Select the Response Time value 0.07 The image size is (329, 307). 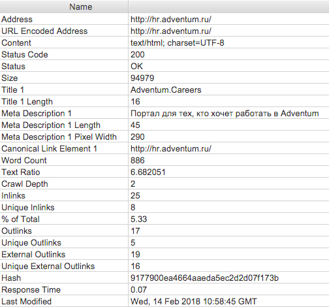[x=138, y=290]
